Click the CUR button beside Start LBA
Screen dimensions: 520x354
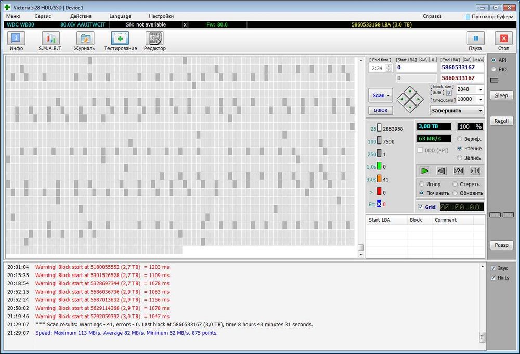(423, 60)
